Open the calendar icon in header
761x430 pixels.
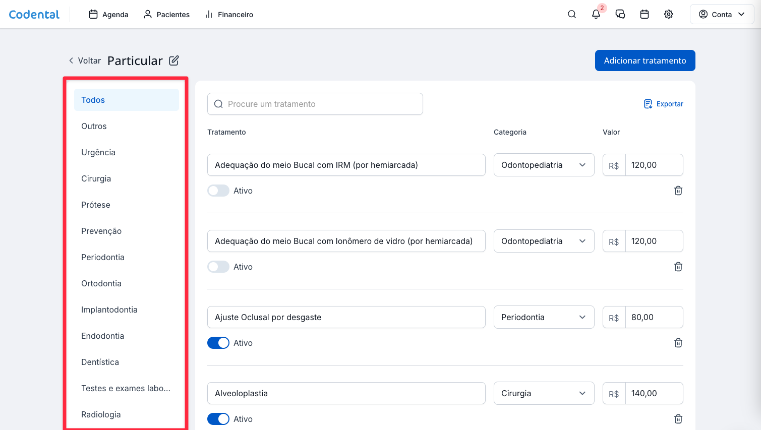(x=645, y=14)
